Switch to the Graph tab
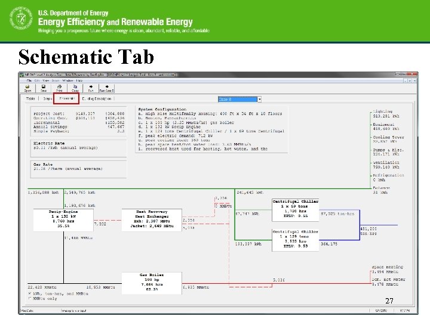This screenshot has height=322, width=430. (47, 98)
